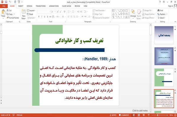
Task: Toggle text Shadow
Action: [x=47, y=17]
